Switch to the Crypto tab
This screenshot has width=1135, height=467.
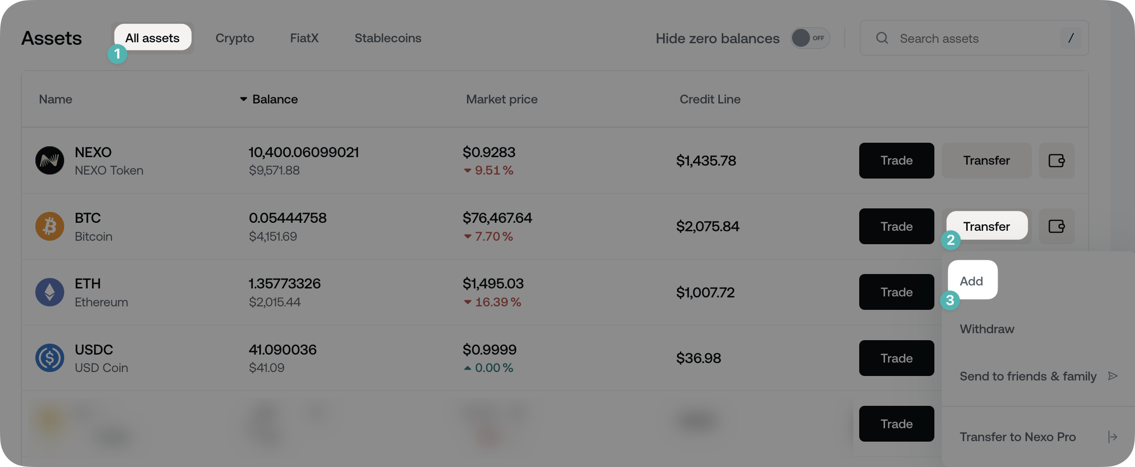coord(234,38)
